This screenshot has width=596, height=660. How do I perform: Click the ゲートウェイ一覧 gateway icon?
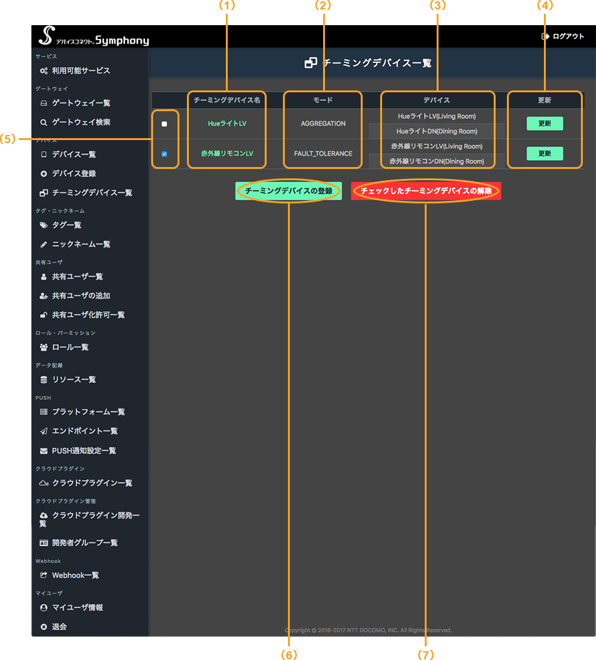pyautogui.click(x=44, y=103)
